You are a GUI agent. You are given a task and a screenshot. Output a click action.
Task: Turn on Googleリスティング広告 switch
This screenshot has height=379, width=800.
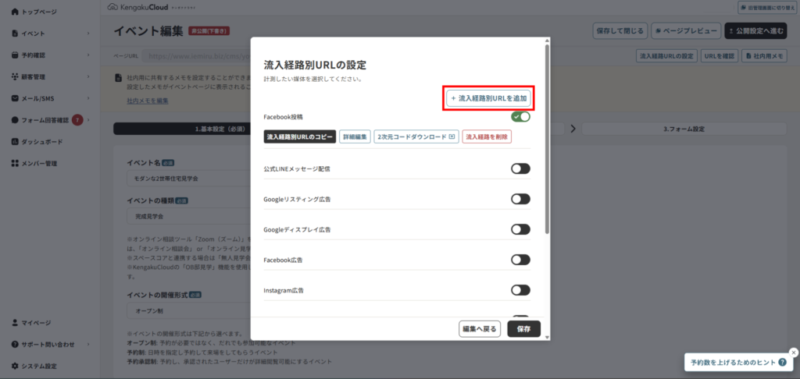point(520,199)
